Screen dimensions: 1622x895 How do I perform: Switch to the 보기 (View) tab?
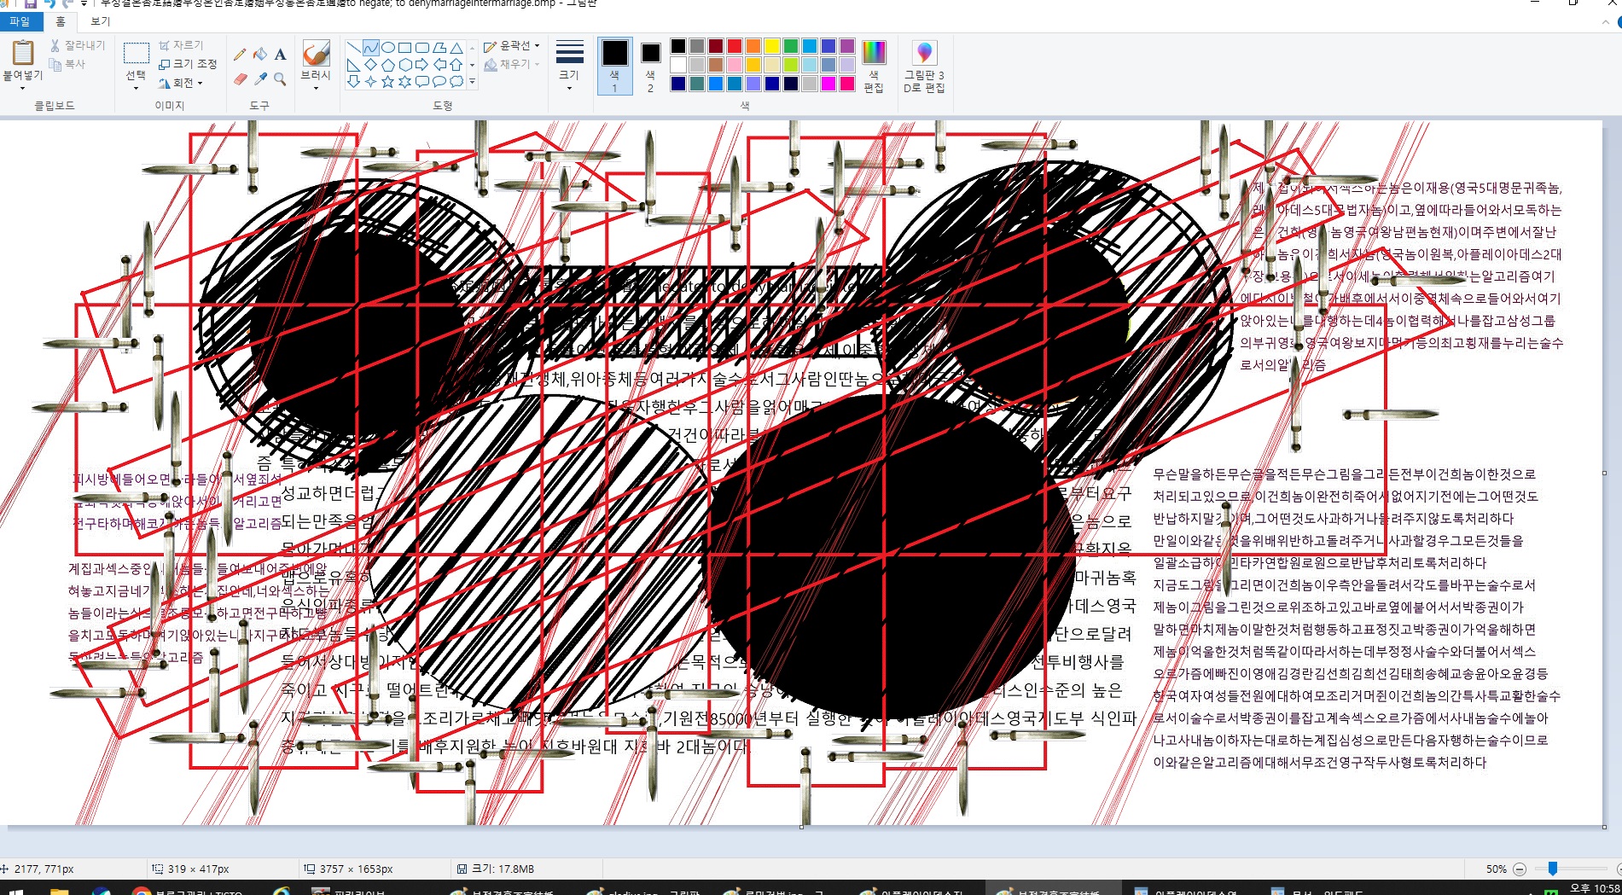pyautogui.click(x=101, y=21)
